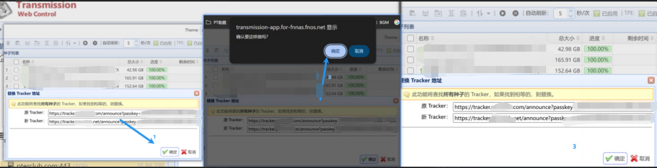The height and width of the screenshot is (168, 657).
Task: Toggle the TPE checkbox in right screenshot toolbar
Action: (x=641, y=13)
